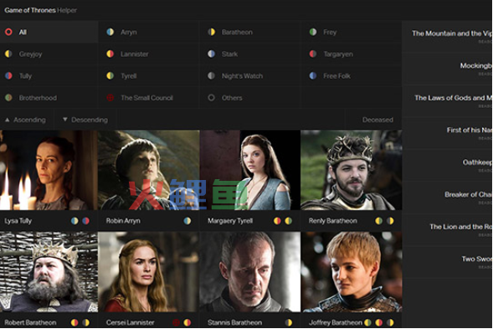This screenshot has width=493, height=329.
Task: Sort characters in Descending order
Action: (x=85, y=120)
